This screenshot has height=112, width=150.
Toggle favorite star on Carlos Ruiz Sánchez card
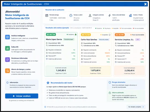click(x=110, y=35)
